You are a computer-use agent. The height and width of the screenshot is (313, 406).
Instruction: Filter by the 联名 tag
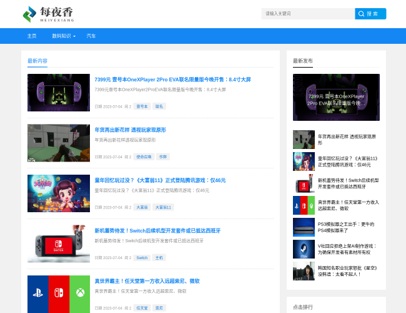point(159,106)
